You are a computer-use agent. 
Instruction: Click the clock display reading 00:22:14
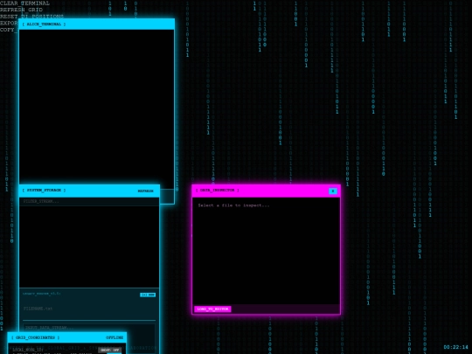455,347
